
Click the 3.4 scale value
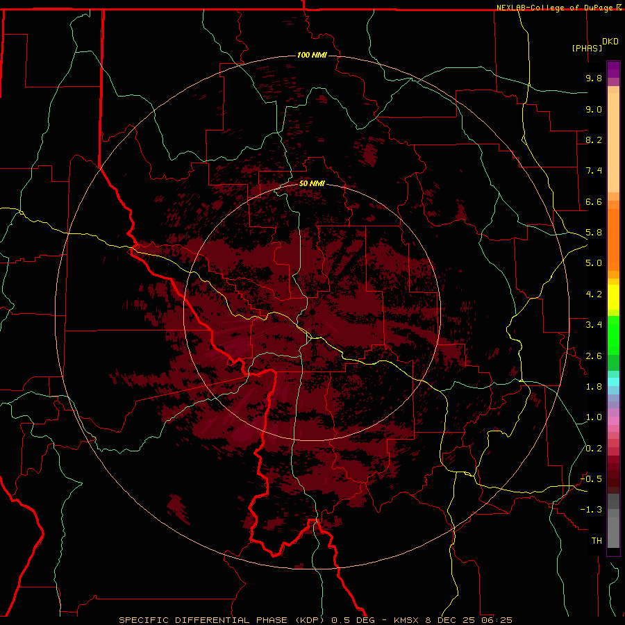click(x=594, y=325)
